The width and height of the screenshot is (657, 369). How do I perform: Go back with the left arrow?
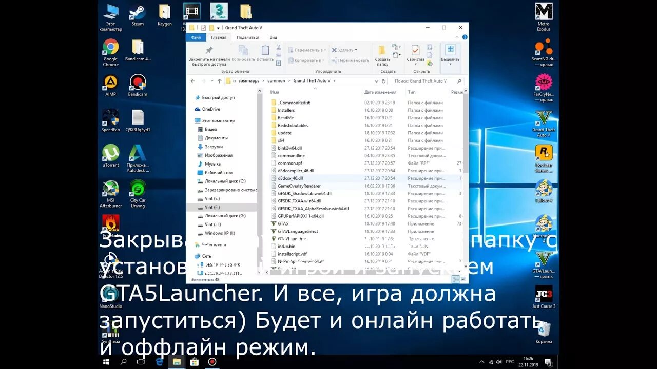point(193,81)
